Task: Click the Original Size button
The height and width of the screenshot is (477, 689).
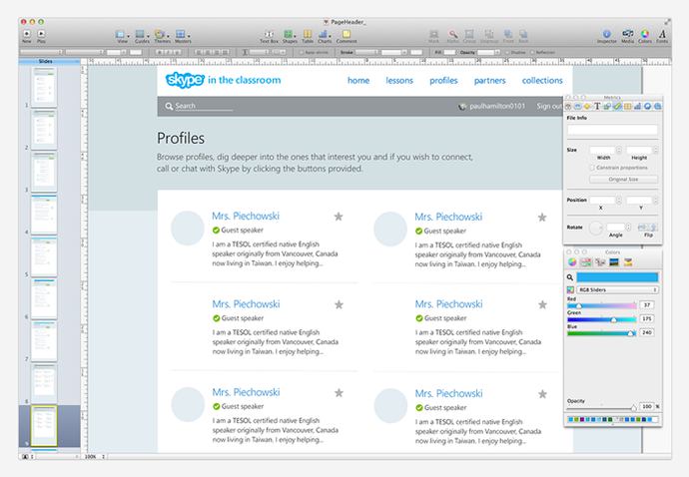Action: [623, 180]
